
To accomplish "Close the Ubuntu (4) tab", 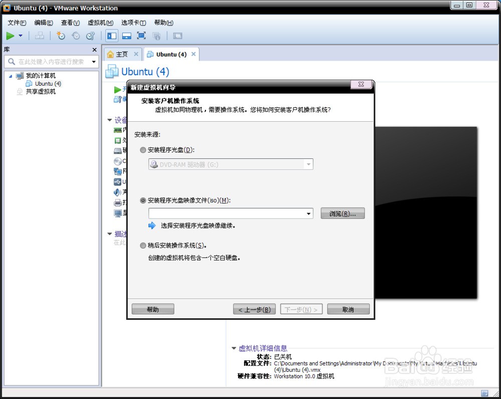I will (x=193, y=54).
